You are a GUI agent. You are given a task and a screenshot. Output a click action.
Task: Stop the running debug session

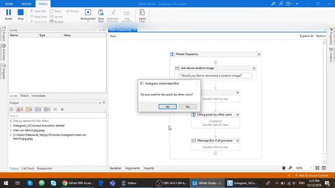point(20,15)
